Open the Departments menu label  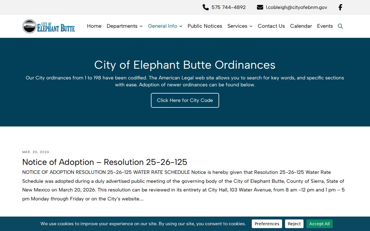[x=122, y=26]
